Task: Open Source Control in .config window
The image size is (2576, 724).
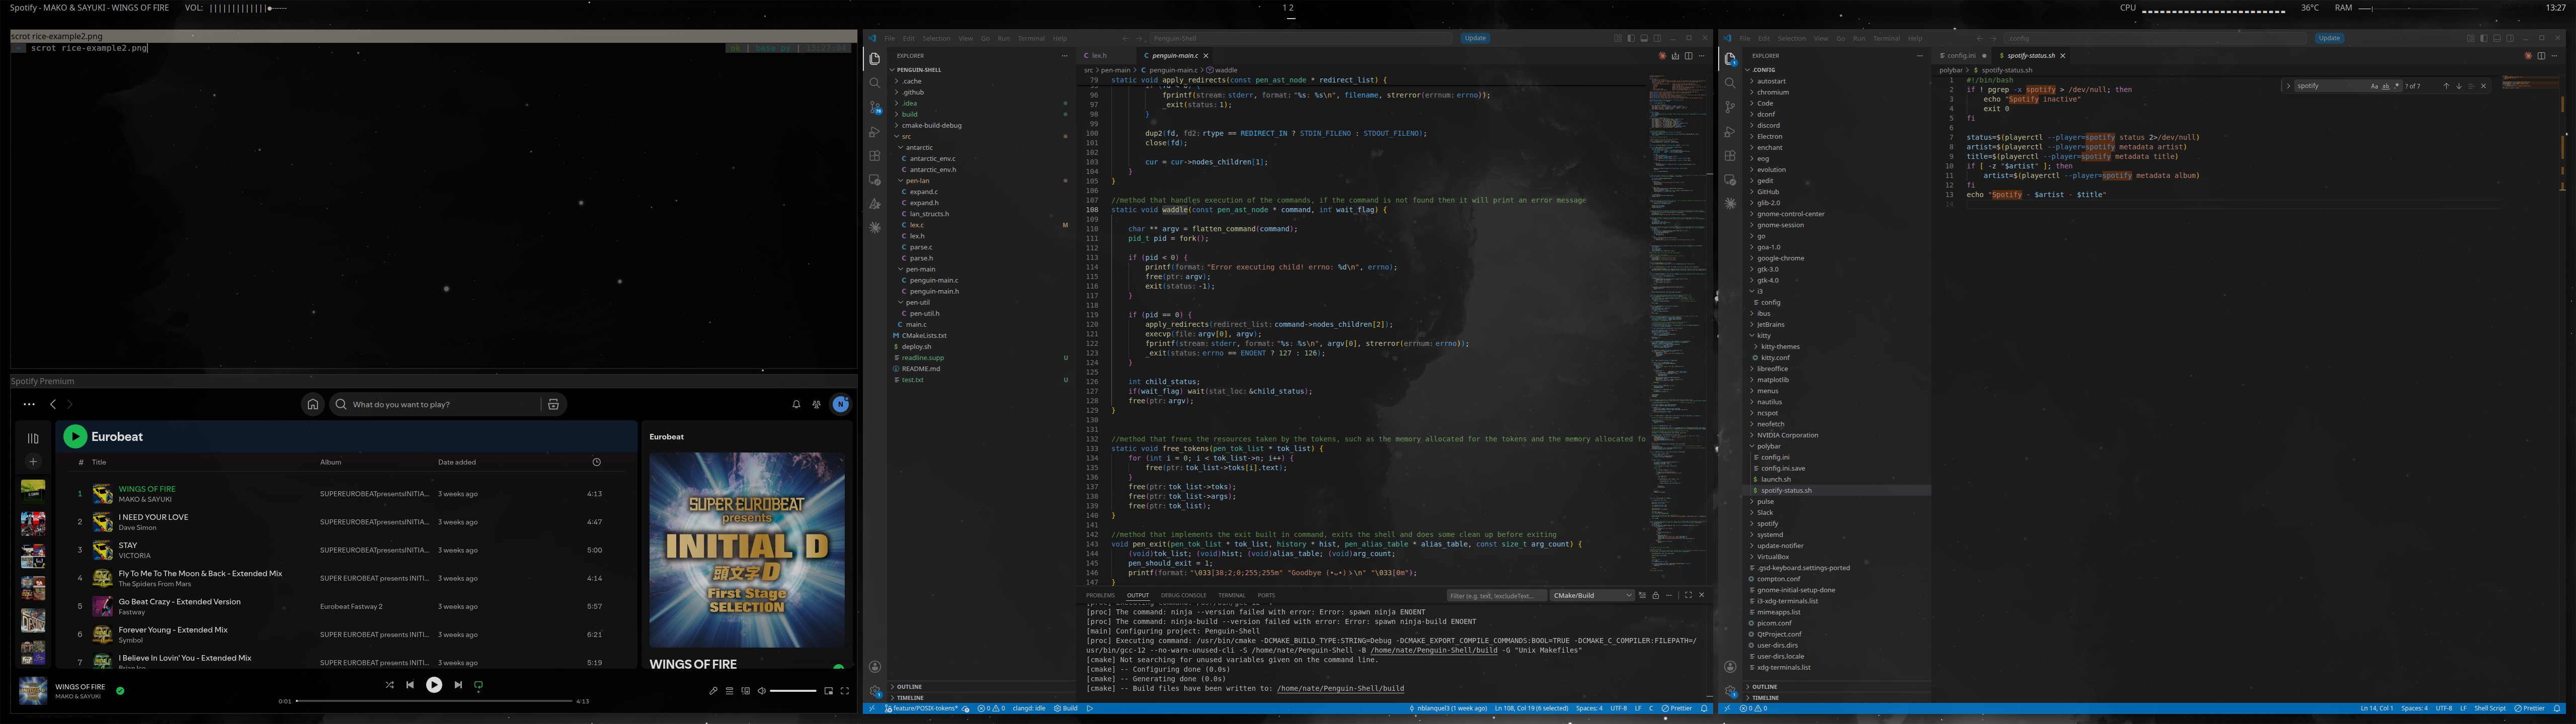Action: (x=1730, y=107)
